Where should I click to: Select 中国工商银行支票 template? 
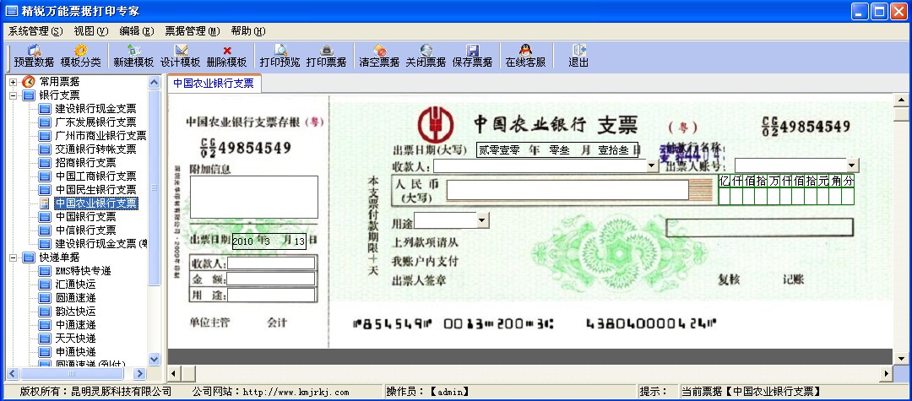[x=96, y=176]
